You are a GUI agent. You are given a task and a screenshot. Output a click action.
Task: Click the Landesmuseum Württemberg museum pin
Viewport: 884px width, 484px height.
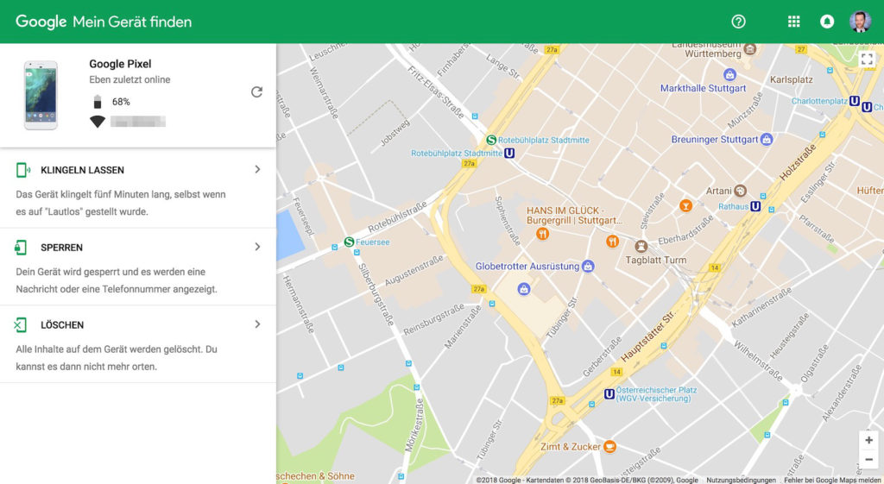749,49
